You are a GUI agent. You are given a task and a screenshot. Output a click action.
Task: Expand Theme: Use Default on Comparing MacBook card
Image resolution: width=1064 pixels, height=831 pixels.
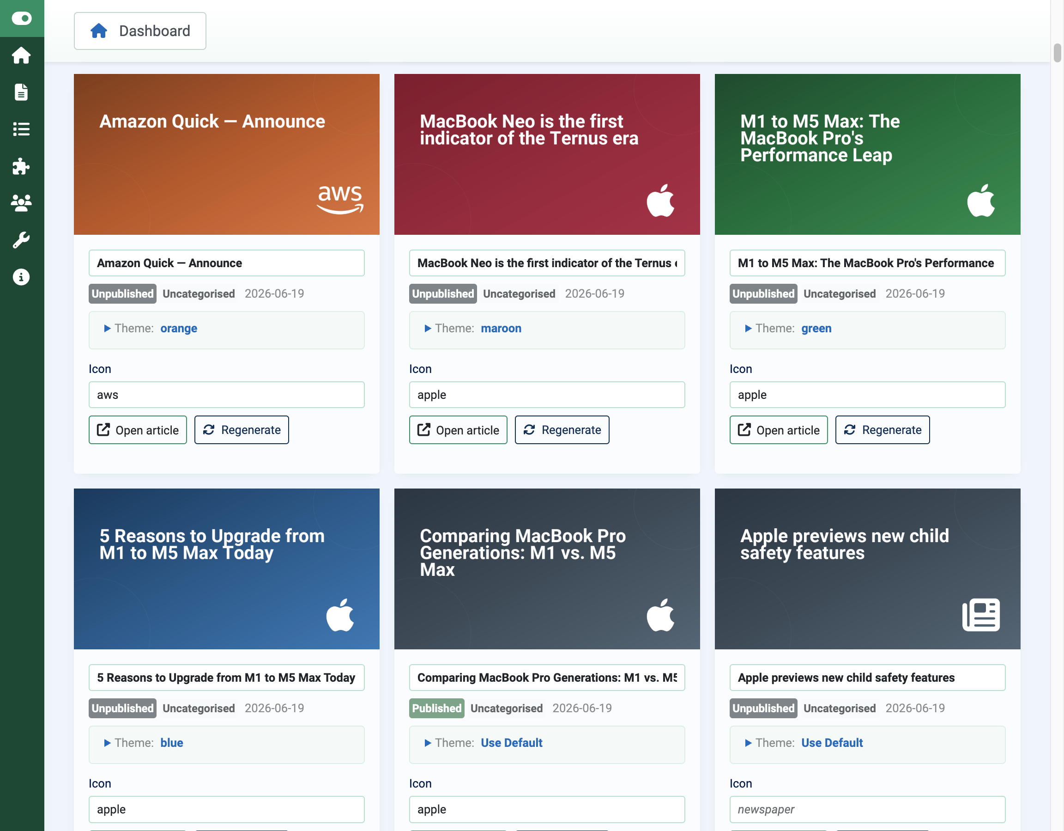click(x=484, y=743)
